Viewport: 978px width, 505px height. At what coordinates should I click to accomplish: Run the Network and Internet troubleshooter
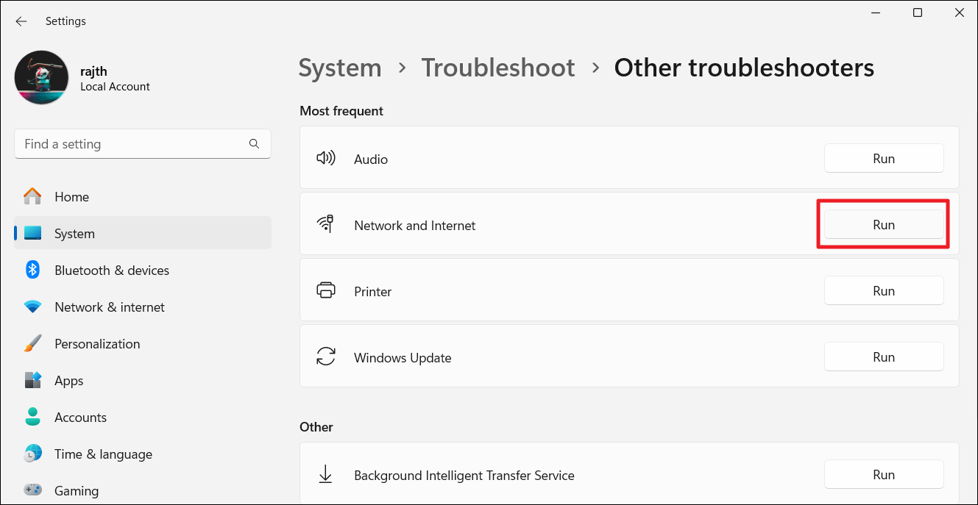(883, 225)
